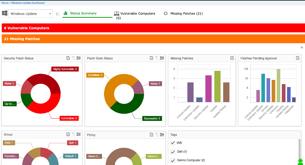Image resolution: width=305 pixels, height=165 pixels.
Task: Clear filter on Policy panel
Action: [157, 134]
